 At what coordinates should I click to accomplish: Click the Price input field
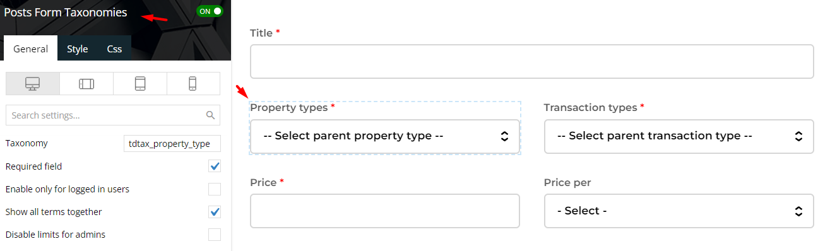385,211
